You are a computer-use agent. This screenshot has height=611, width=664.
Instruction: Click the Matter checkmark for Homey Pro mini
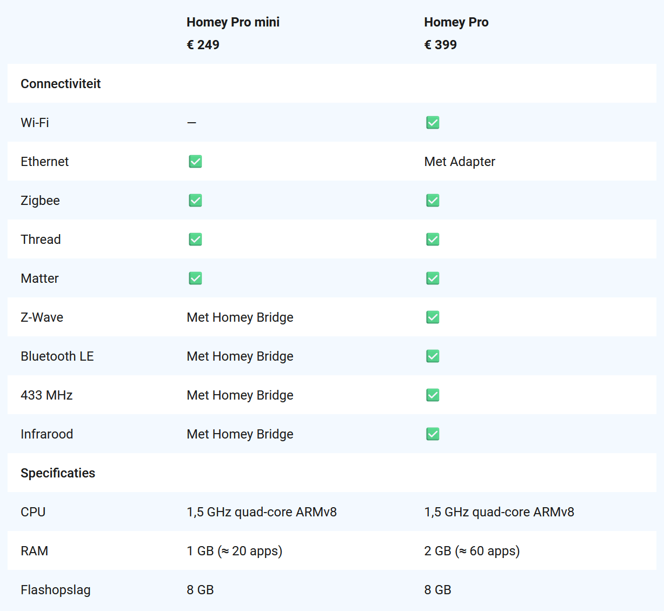[x=195, y=278]
